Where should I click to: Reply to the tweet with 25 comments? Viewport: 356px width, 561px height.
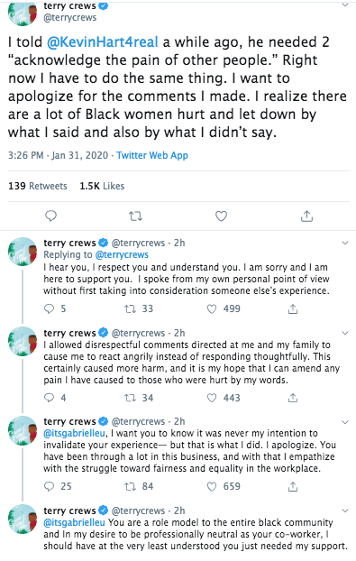point(49,486)
